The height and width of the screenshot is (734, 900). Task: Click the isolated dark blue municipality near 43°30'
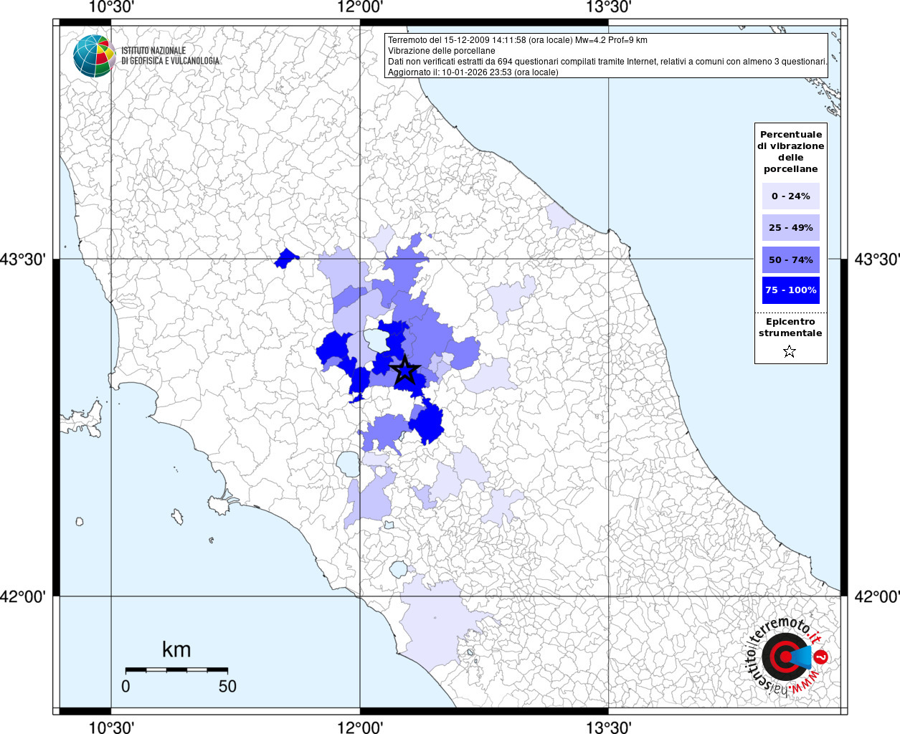click(x=287, y=258)
